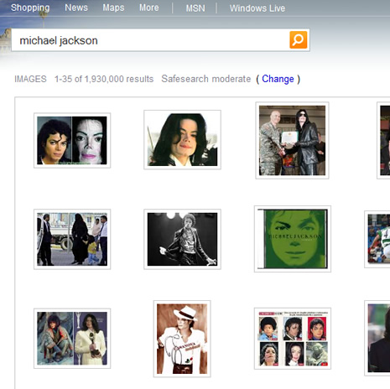Open the two-face comparison thumbnail
390x389 pixels.
tap(72, 140)
